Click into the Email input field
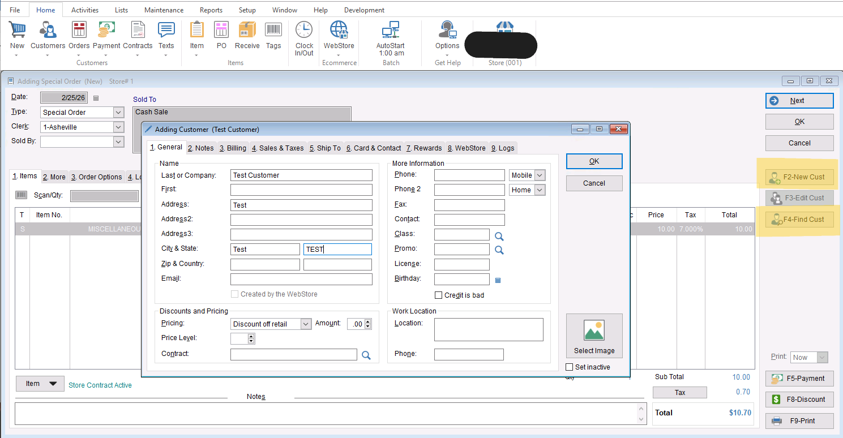 (x=301, y=279)
